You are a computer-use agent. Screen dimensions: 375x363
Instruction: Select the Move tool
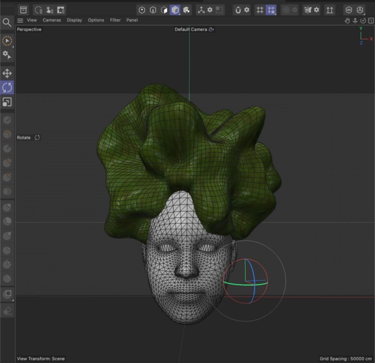click(7, 73)
